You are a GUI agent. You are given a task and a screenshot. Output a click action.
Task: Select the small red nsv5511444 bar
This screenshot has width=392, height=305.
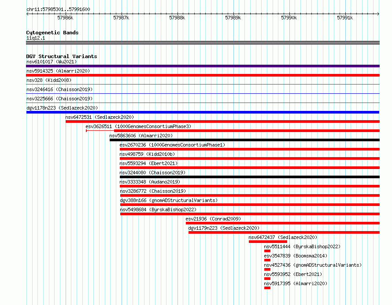tap(267, 251)
